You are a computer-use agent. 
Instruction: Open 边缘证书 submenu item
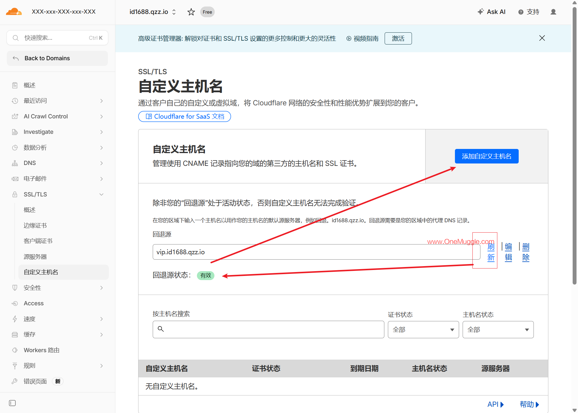point(35,225)
